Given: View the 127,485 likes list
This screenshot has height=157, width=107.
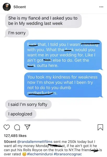Looking at the screenshot, I should coord(15,136).
